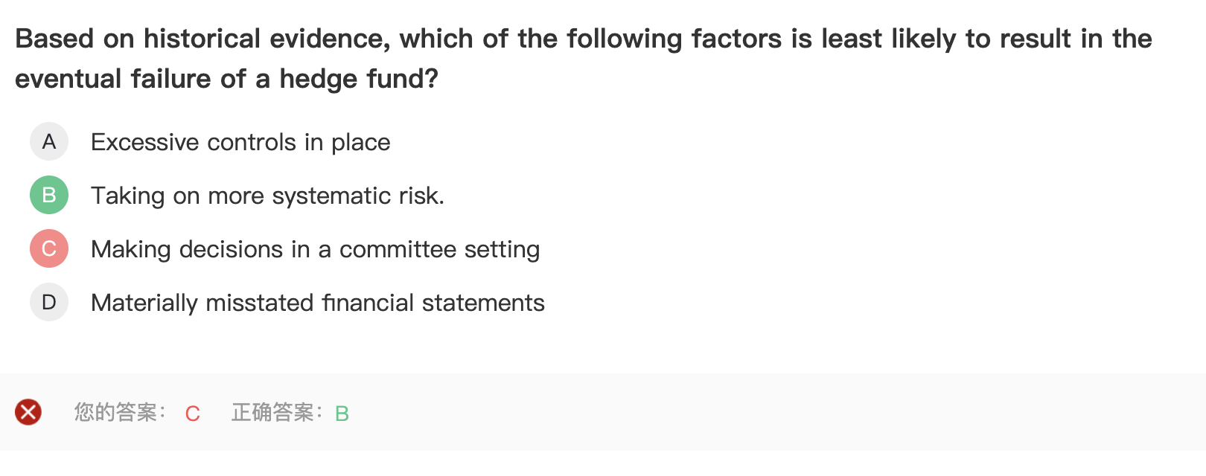Click 'Excessive controls in place' answer text
Viewport: 1206px width, 476px height.
coord(240,142)
